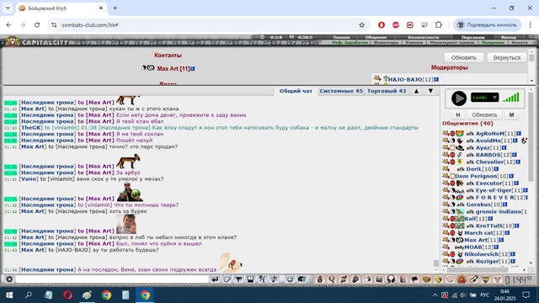Open Реф. Заработок submenu link
The width and height of the screenshot is (539, 303).
pyautogui.click(x=350, y=43)
